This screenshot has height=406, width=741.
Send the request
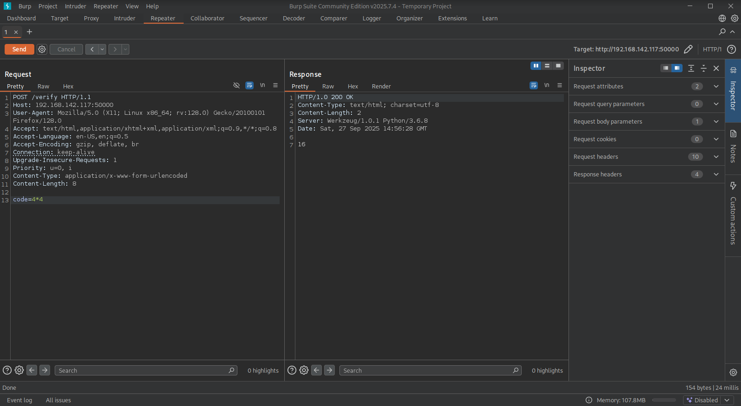pyautogui.click(x=19, y=50)
